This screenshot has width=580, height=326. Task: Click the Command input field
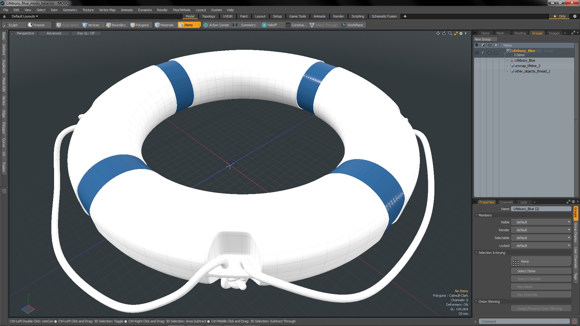click(524, 321)
